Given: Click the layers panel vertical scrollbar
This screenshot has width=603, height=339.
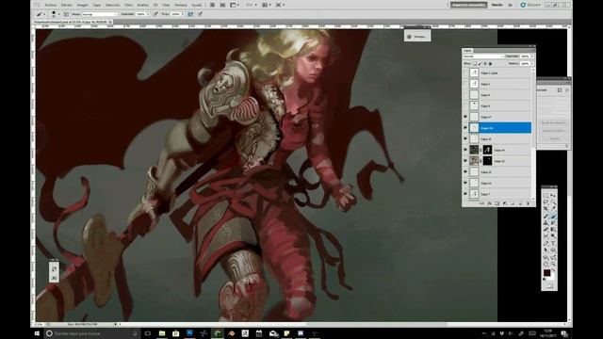Looking at the screenshot, I should (x=532, y=134).
